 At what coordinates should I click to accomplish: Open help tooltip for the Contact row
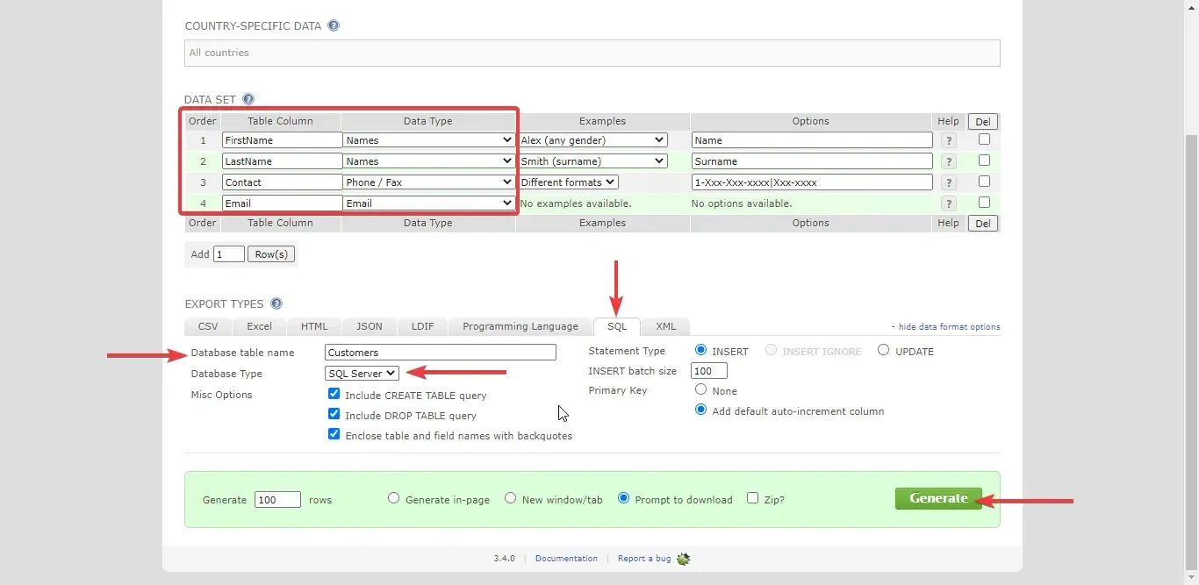click(948, 182)
